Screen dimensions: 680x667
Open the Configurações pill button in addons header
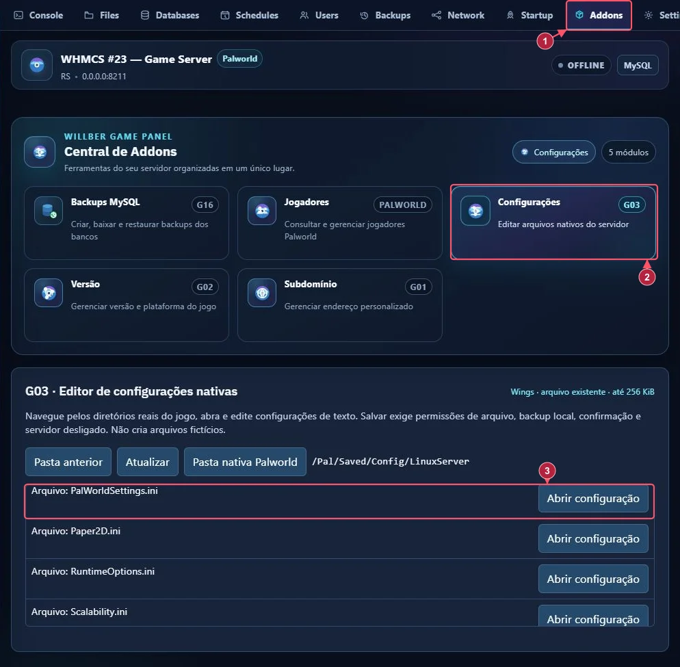(x=554, y=153)
